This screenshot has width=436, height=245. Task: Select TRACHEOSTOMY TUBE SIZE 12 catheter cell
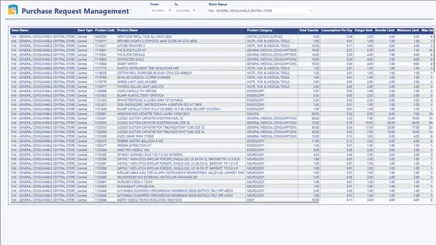(x=161, y=127)
